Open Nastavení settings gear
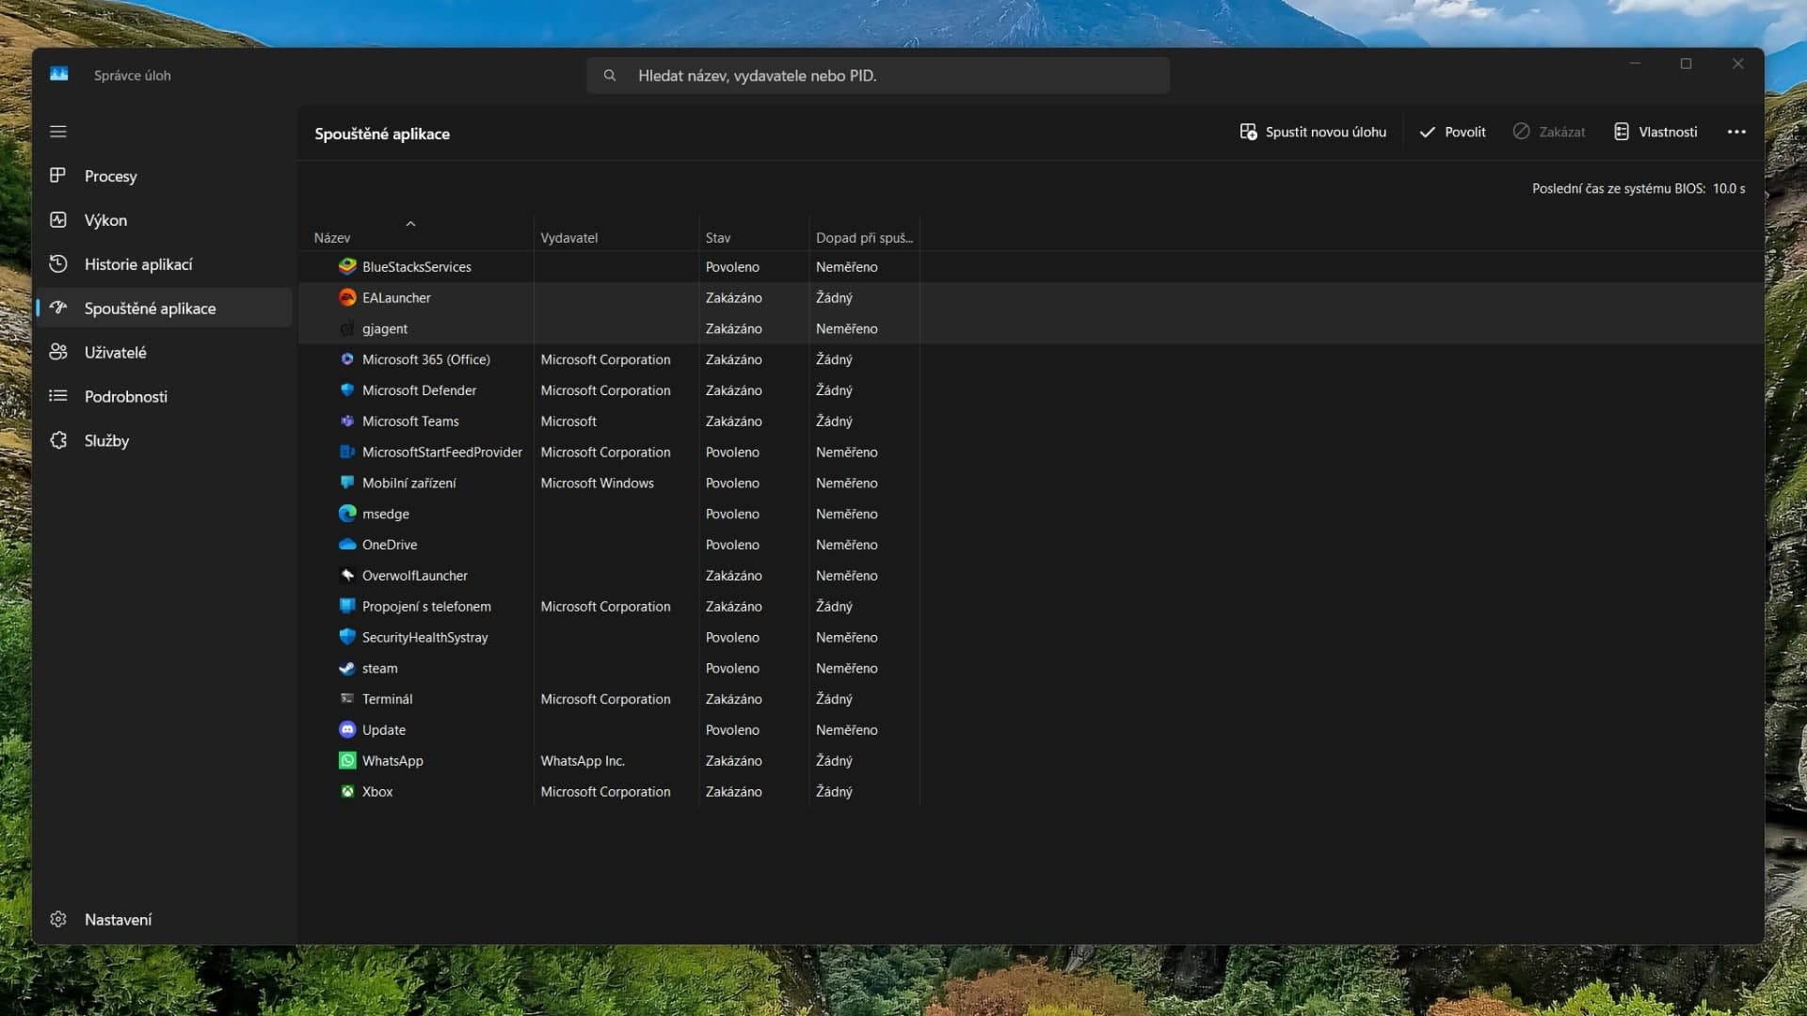Image resolution: width=1807 pixels, height=1016 pixels. tap(58, 919)
